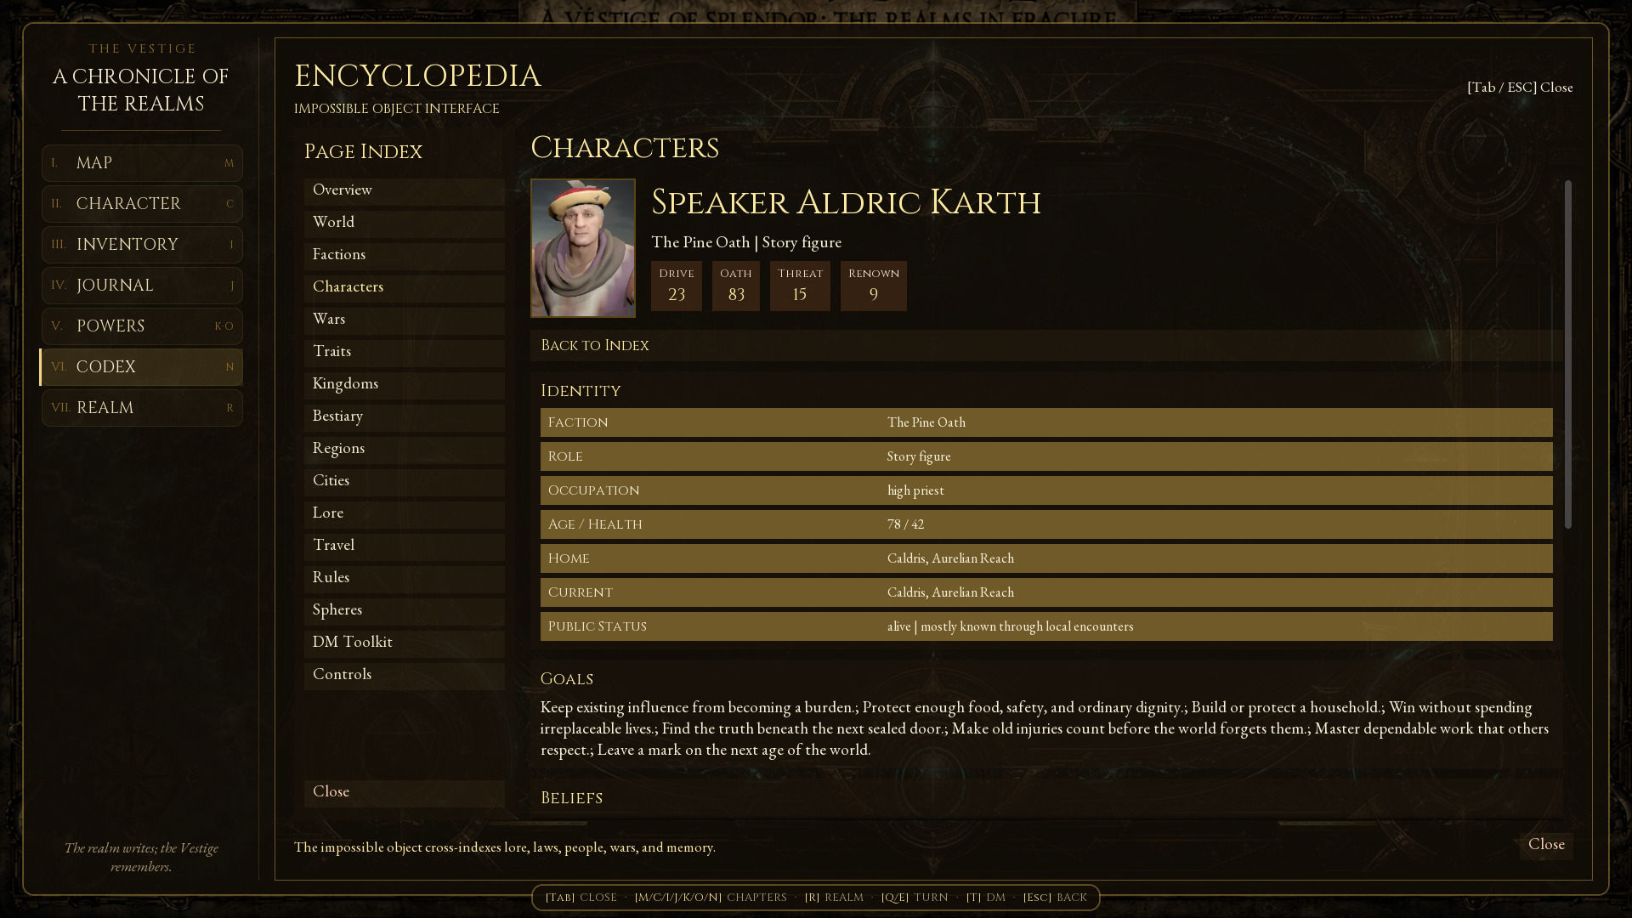This screenshot has width=1632, height=918.
Task: Open the Lore index entry
Action: coord(404,513)
